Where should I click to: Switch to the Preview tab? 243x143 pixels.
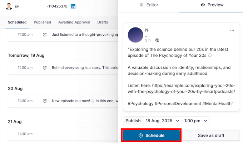[x=212, y=5]
